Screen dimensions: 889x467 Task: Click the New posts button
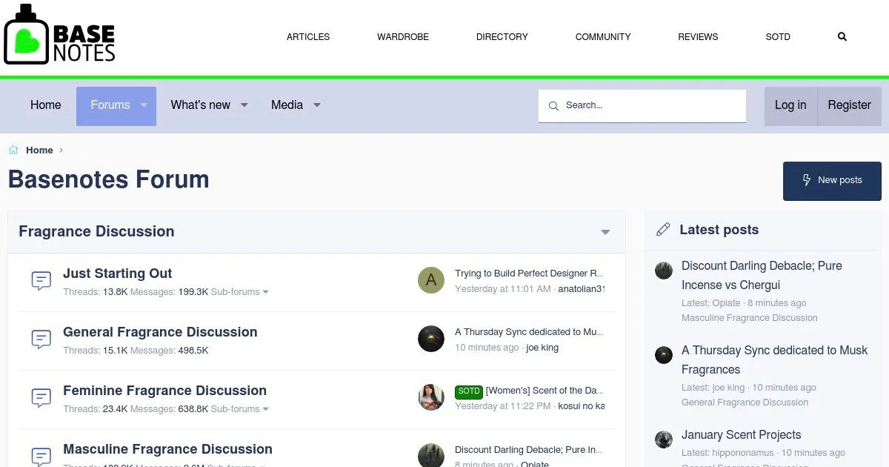[832, 181]
